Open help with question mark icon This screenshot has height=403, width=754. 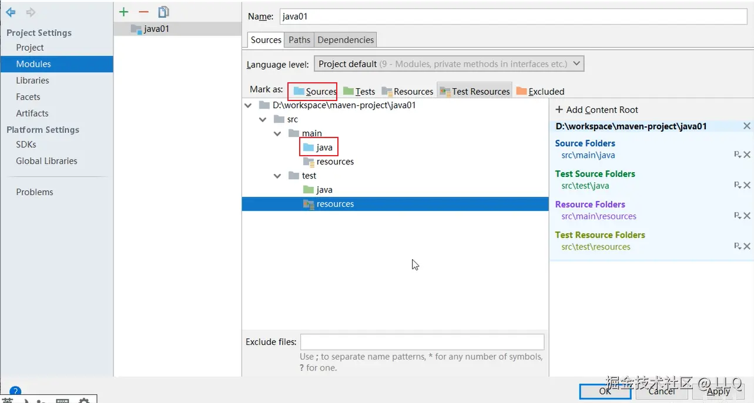point(15,391)
